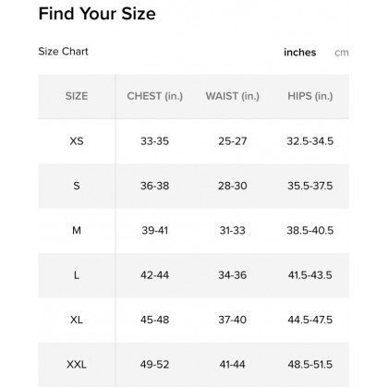
Task: Click the Size Chart label
Action: 63,52
